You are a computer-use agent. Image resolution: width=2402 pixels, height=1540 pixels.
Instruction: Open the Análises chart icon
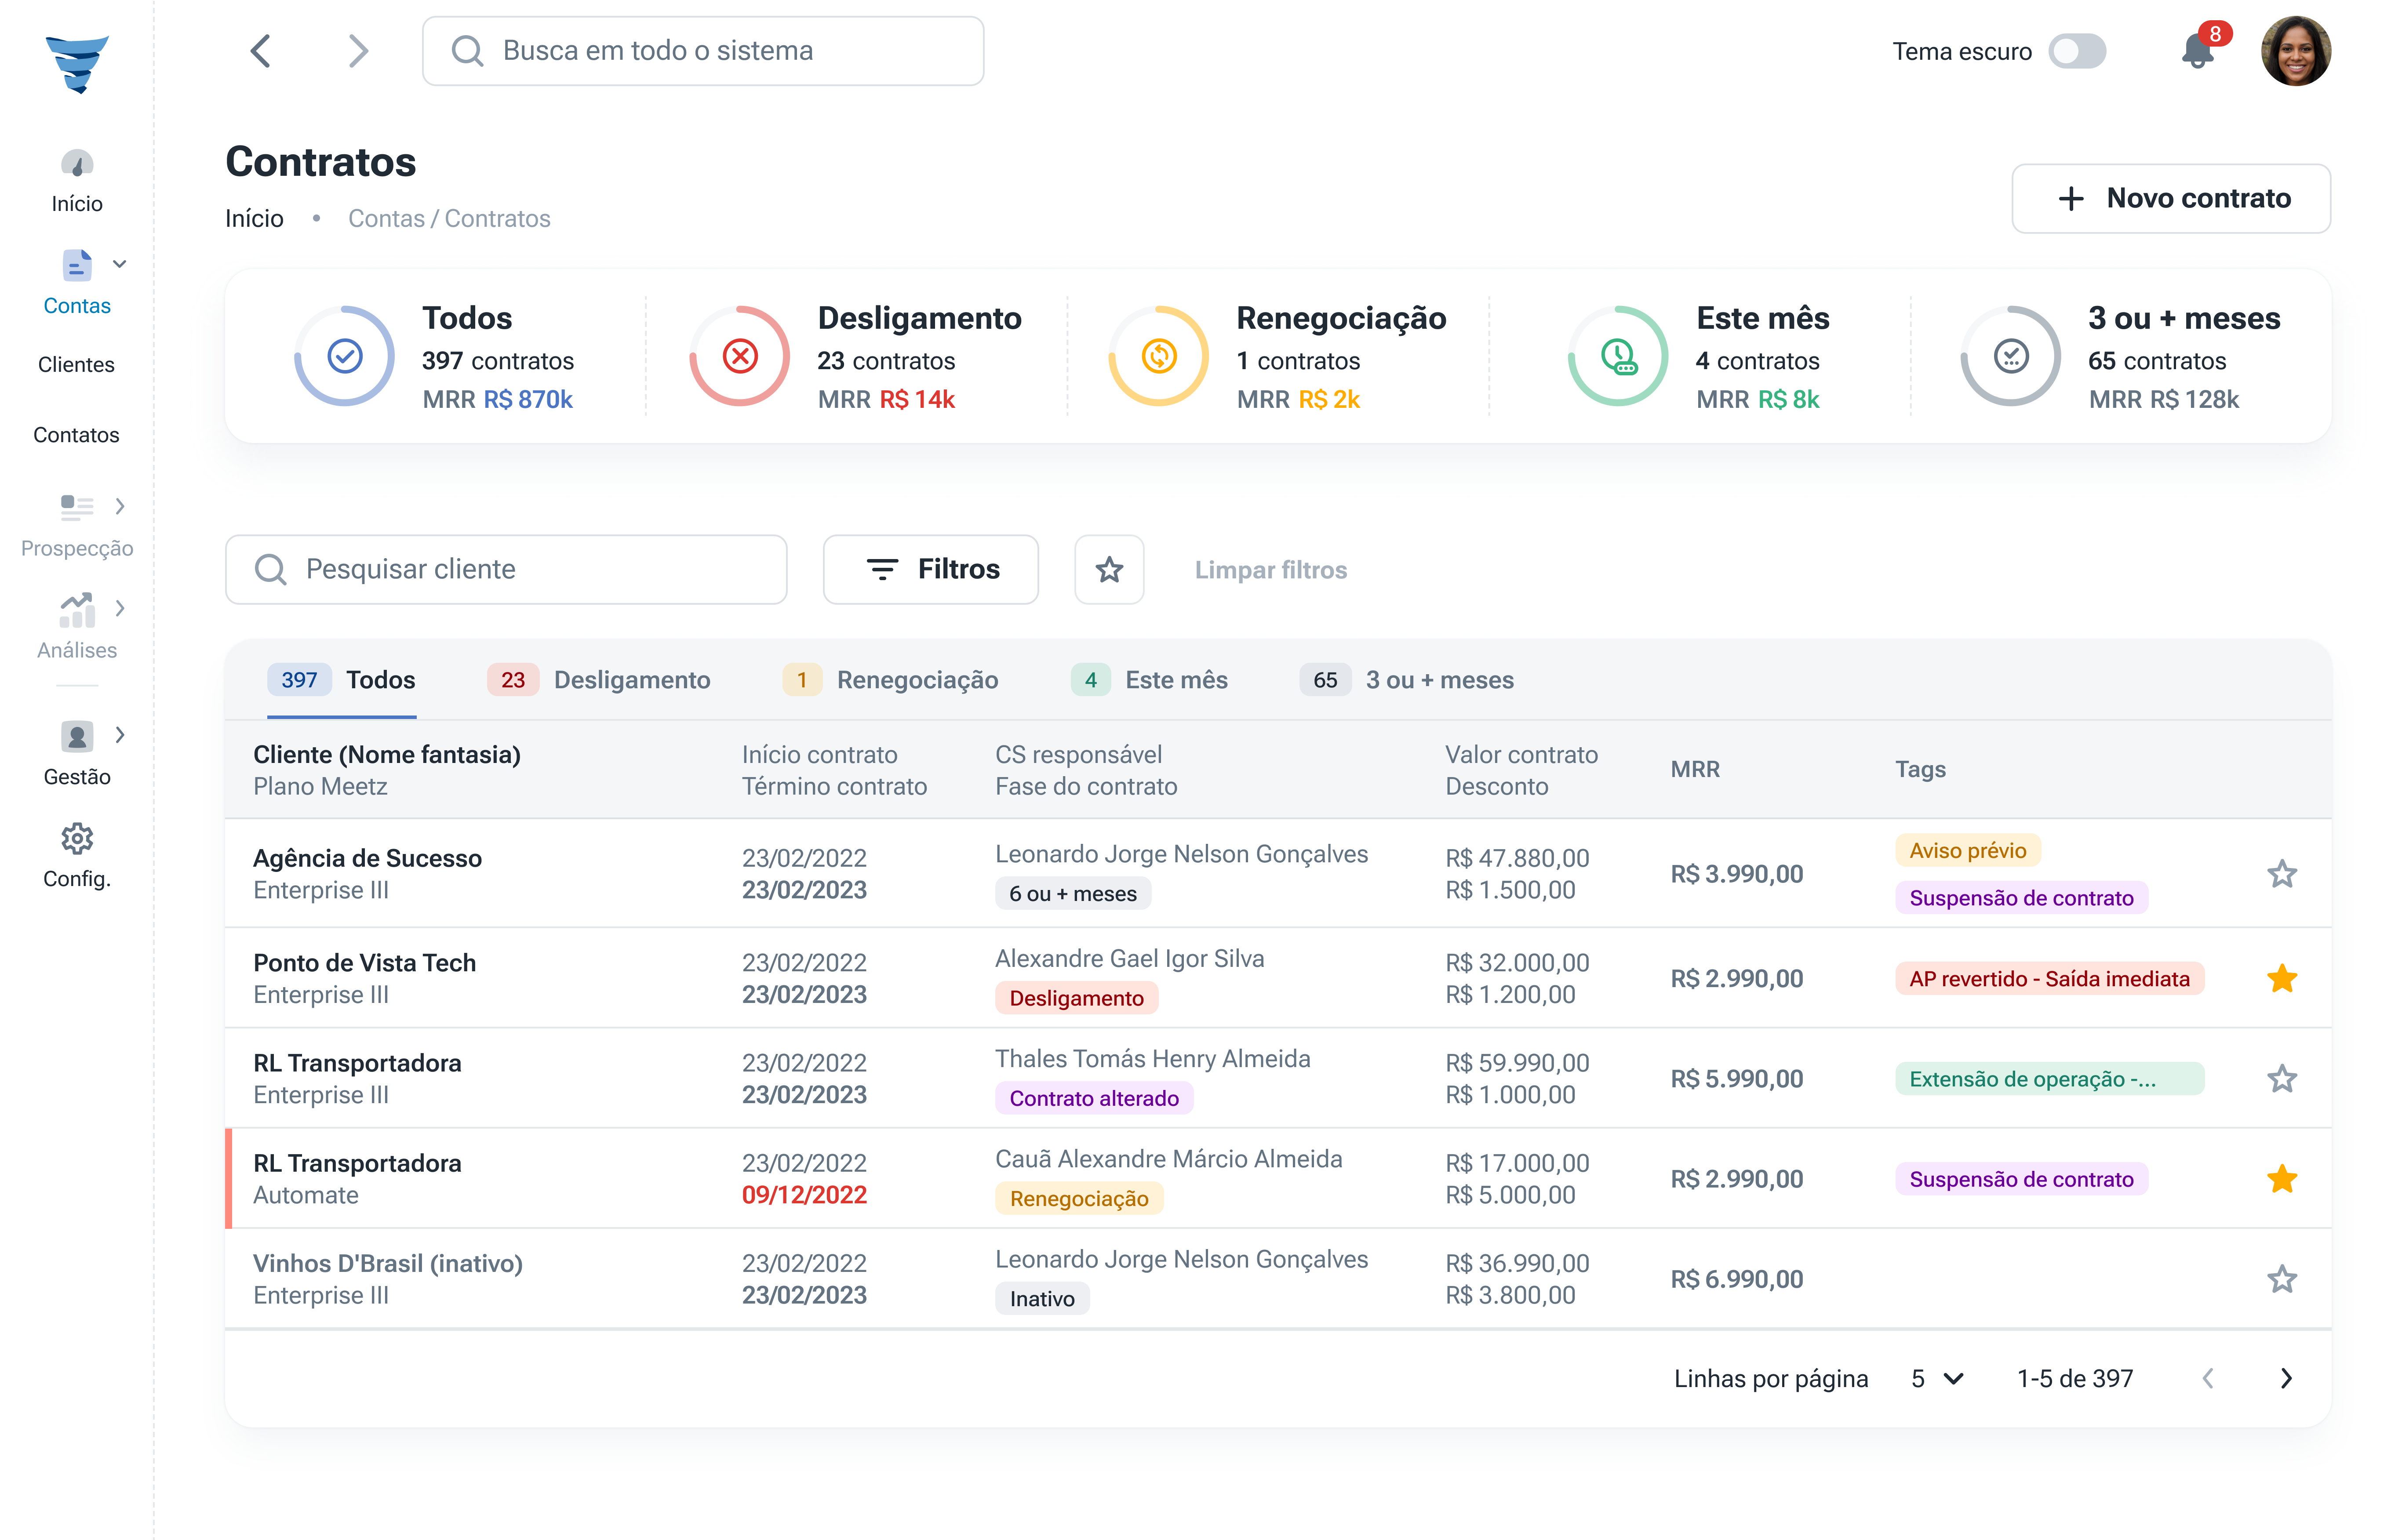coord(77,610)
